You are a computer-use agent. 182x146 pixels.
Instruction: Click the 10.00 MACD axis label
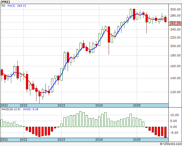tap(174, 115)
